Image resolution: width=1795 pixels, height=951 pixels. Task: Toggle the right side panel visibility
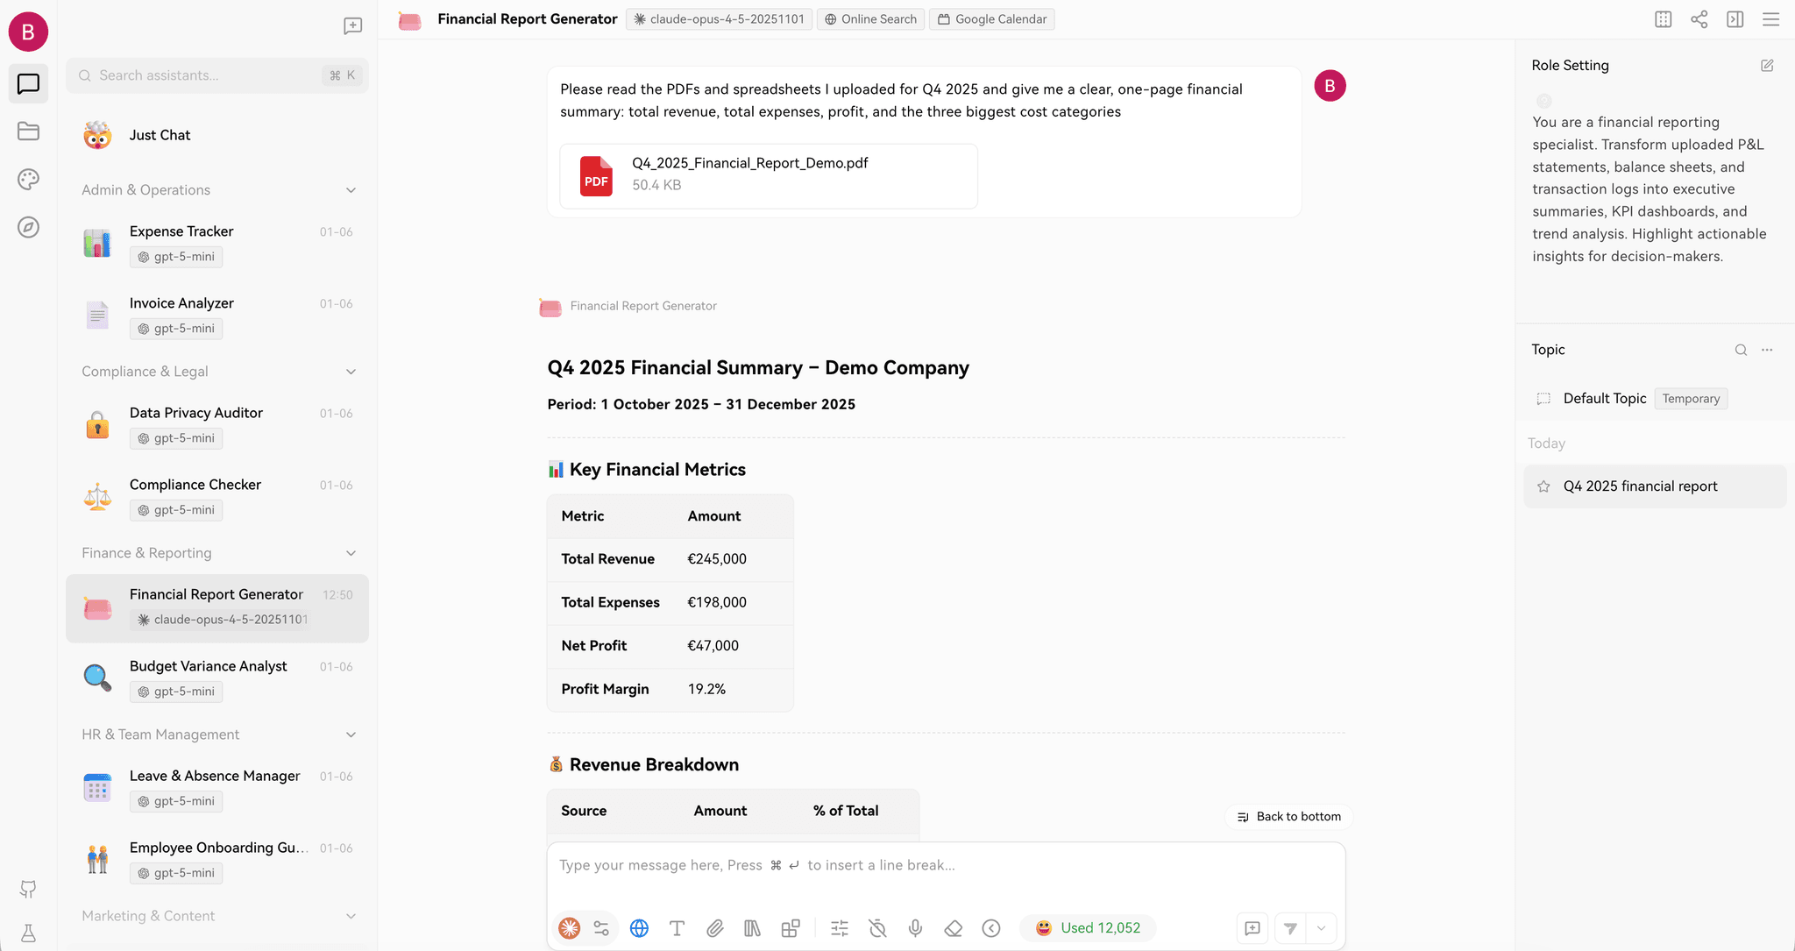1735,19
